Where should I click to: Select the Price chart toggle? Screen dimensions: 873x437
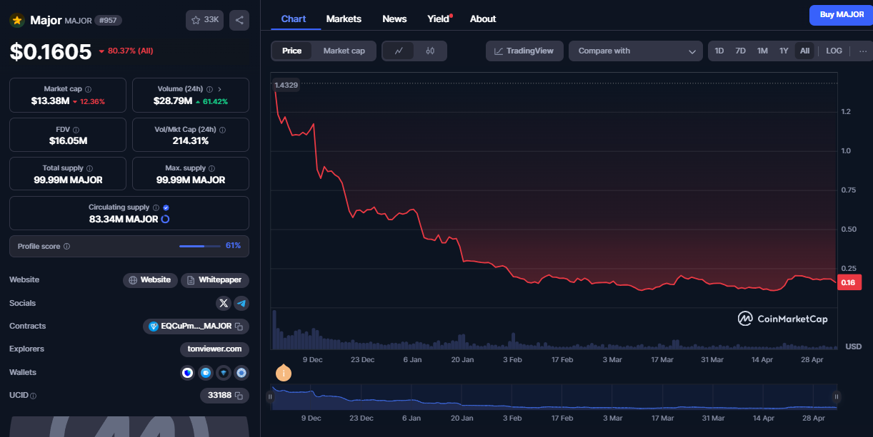291,51
